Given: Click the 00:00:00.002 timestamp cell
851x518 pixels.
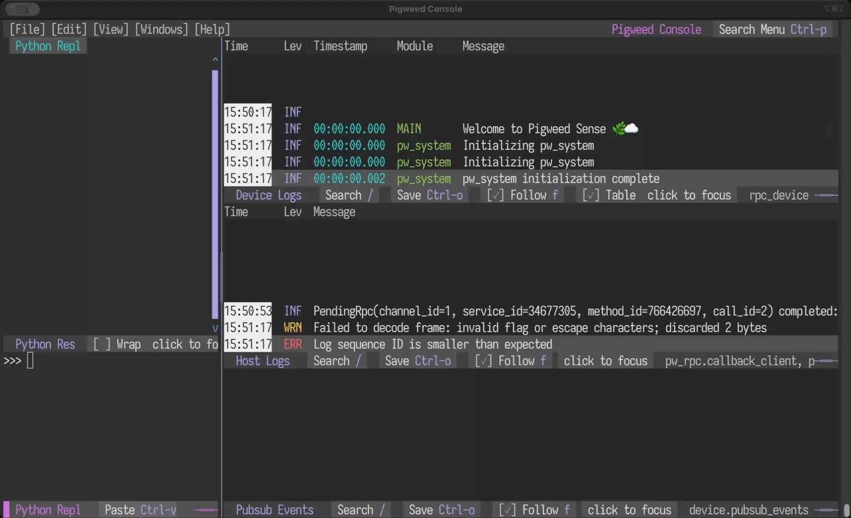Looking at the screenshot, I should [350, 179].
